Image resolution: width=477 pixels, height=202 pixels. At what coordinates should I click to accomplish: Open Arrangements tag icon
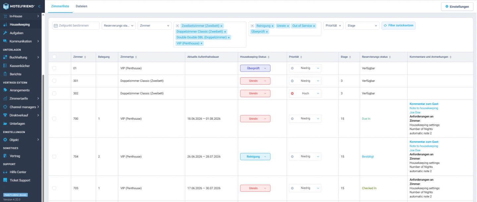point(5,90)
